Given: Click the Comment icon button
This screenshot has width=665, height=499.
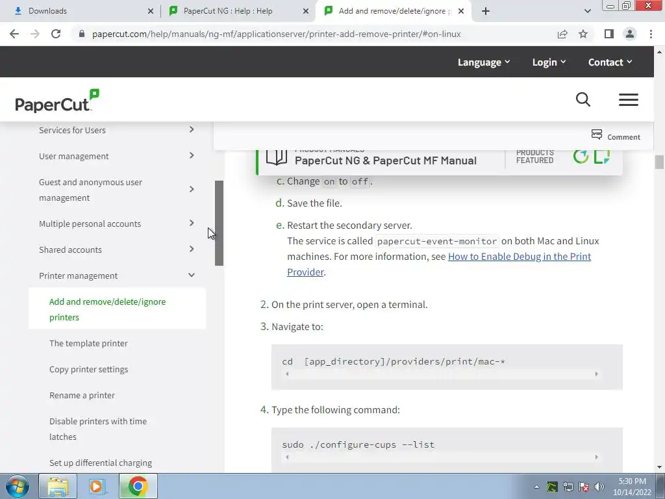Looking at the screenshot, I should (x=616, y=136).
